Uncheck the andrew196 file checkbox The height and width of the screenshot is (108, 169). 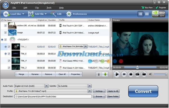coord(6,26)
